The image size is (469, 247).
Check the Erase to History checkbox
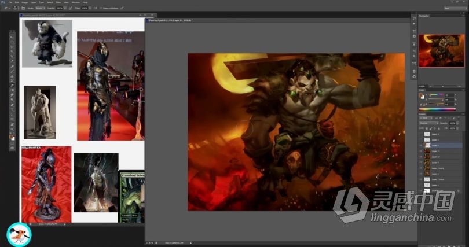tap(101, 8)
